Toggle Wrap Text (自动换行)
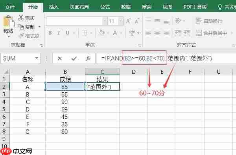This screenshot has width=236, height=155. 209,21
